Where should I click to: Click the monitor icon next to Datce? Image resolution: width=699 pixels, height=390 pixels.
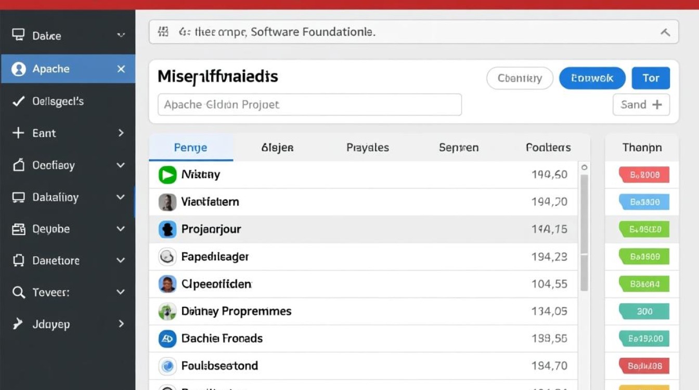pos(18,35)
